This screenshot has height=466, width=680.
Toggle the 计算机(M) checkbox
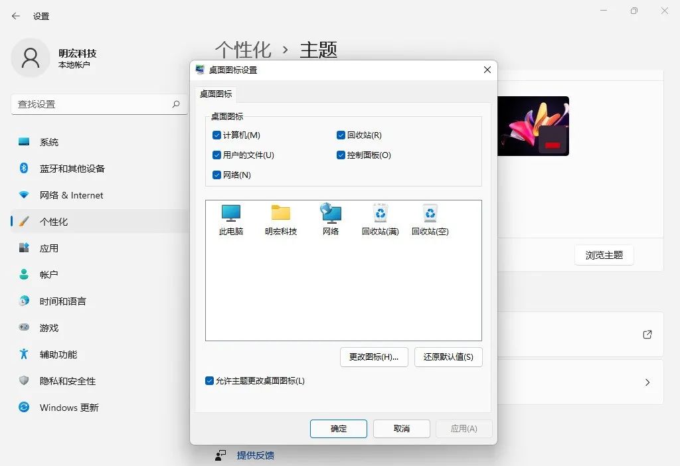[x=217, y=135]
